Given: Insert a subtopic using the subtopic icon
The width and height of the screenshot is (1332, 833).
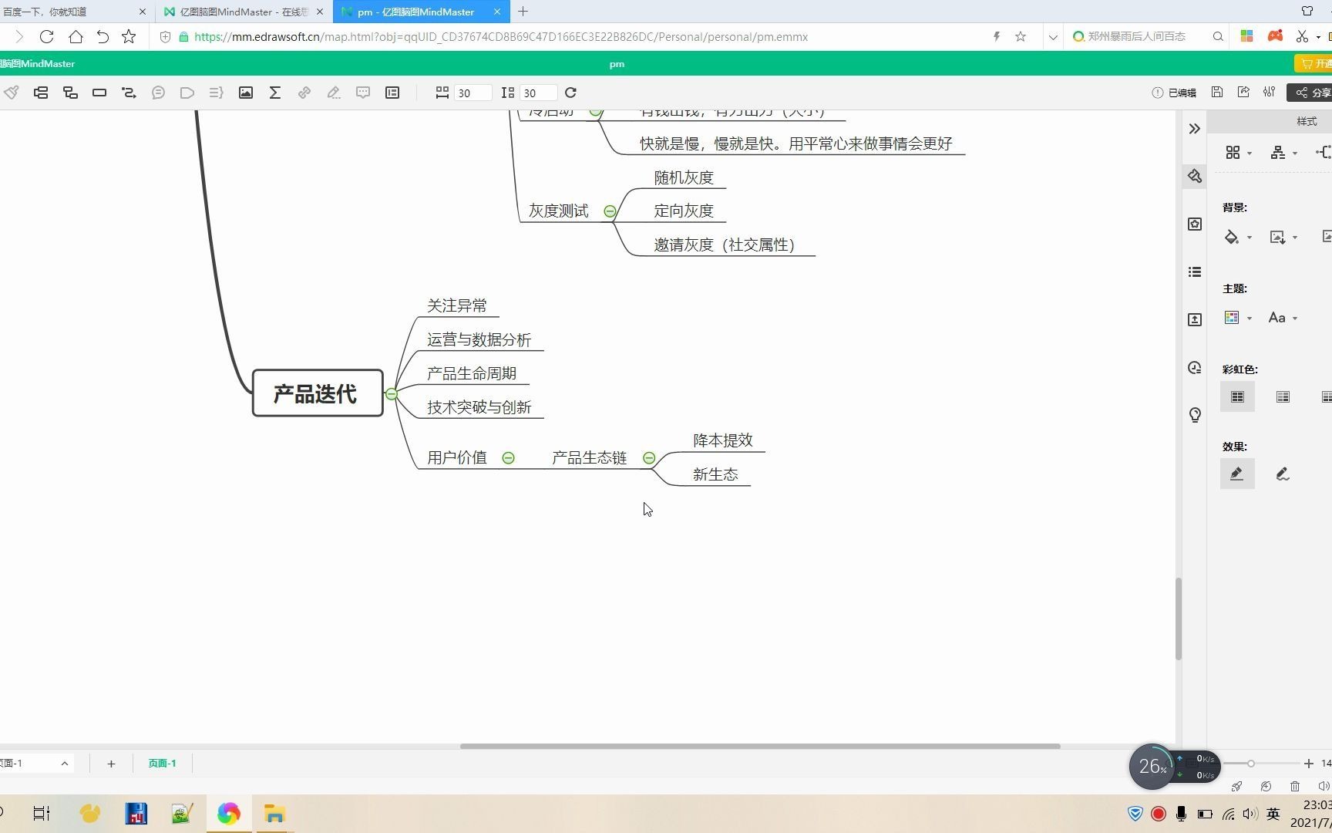Looking at the screenshot, I should [x=70, y=93].
